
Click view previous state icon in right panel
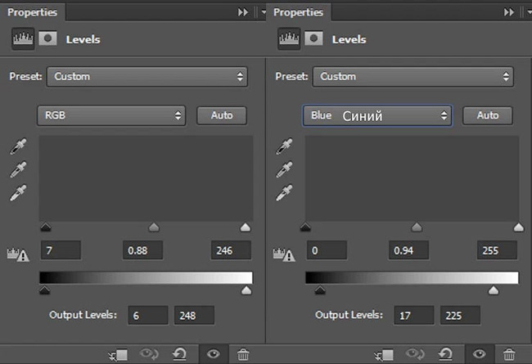pyautogui.click(x=415, y=354)
